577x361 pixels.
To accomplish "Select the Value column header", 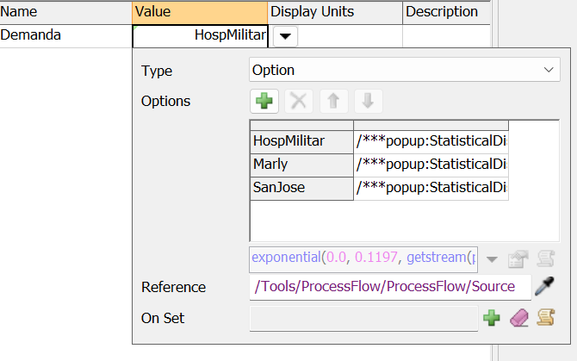I will (x=200, y=12).
